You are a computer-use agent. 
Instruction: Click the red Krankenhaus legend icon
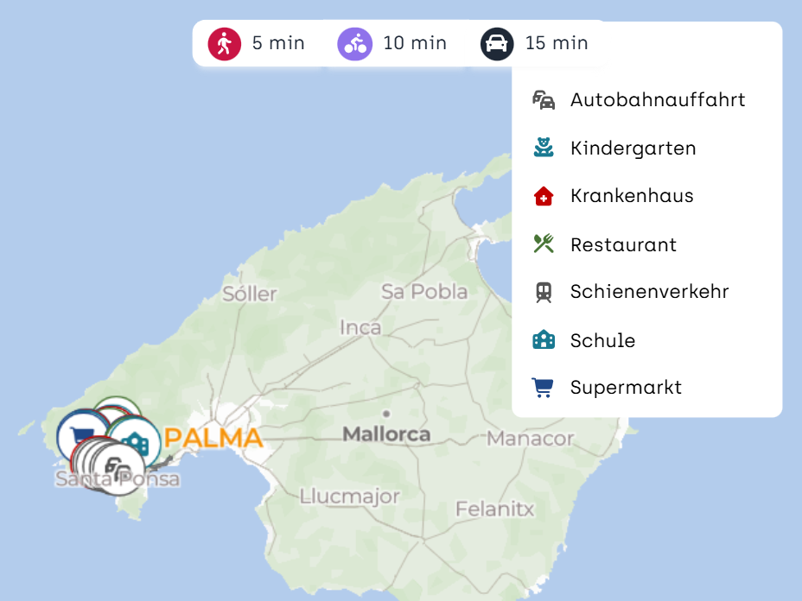click(x=544, y=196)
